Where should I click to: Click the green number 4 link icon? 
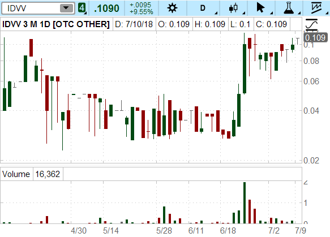(82, 8)
